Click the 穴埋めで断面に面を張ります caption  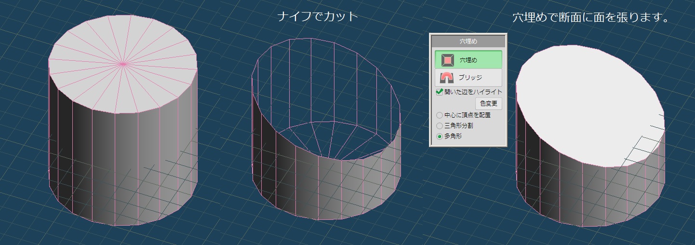(x=592, y=18)
